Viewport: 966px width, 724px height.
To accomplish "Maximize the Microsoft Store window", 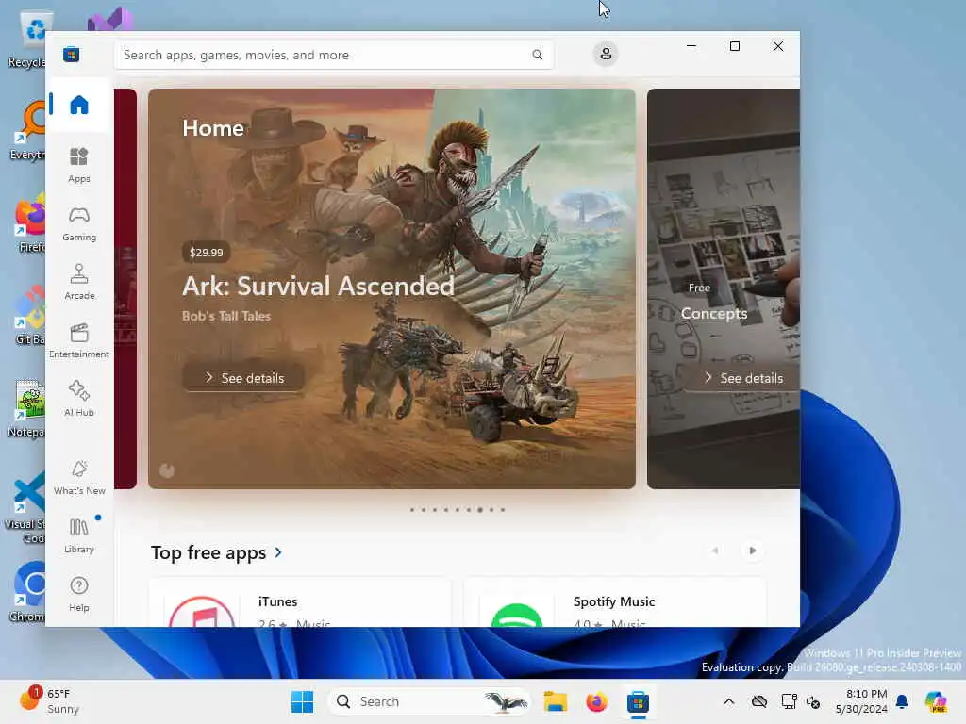I will click(x=734, y=46).
